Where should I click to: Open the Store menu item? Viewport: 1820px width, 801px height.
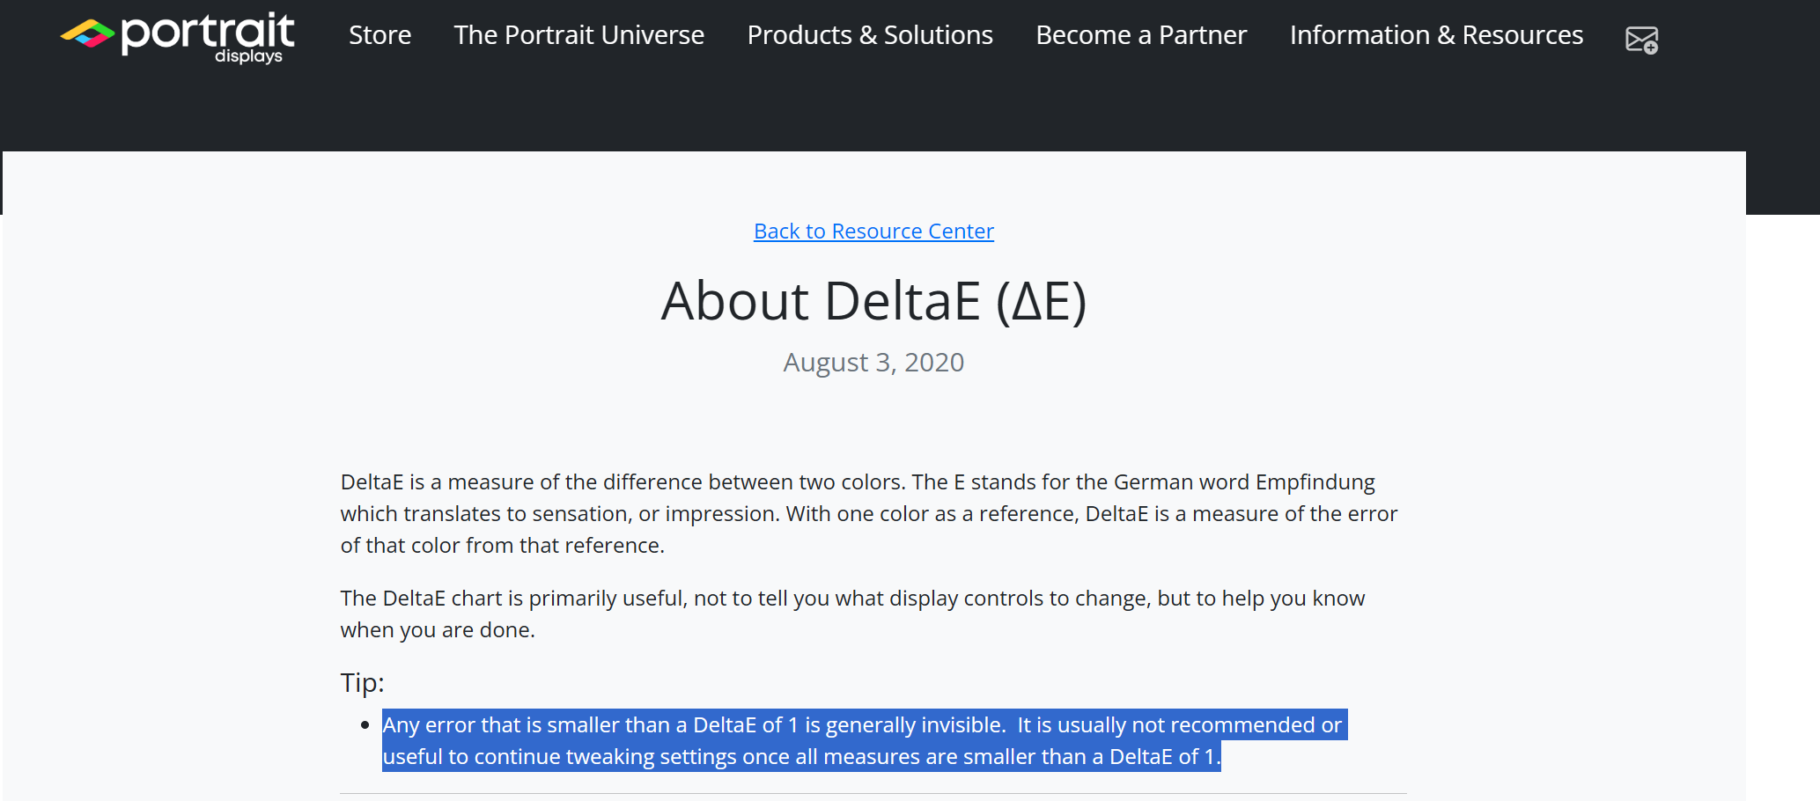tap(379, 35)
